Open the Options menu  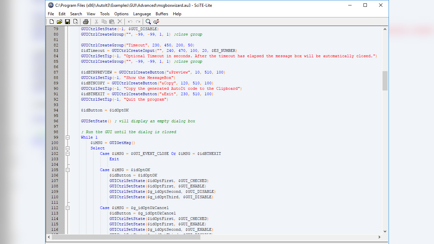(121, 14)
